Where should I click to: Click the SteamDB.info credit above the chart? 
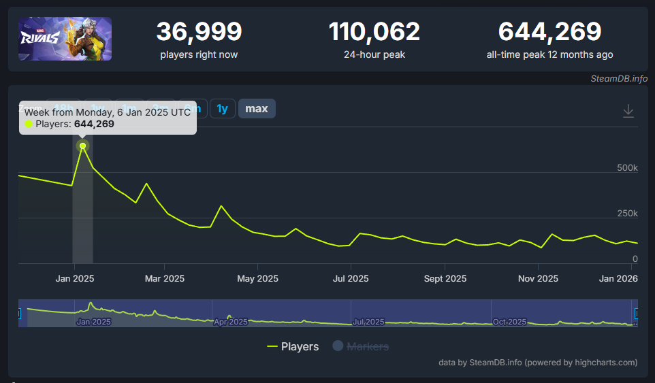619,78
